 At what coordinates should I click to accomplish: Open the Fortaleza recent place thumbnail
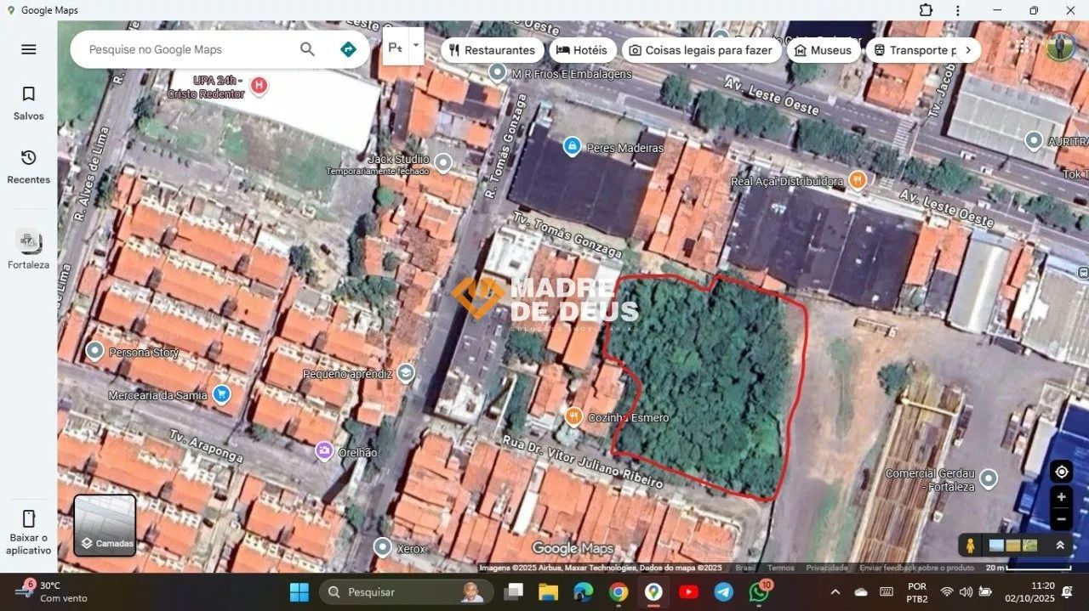(28, 241)
